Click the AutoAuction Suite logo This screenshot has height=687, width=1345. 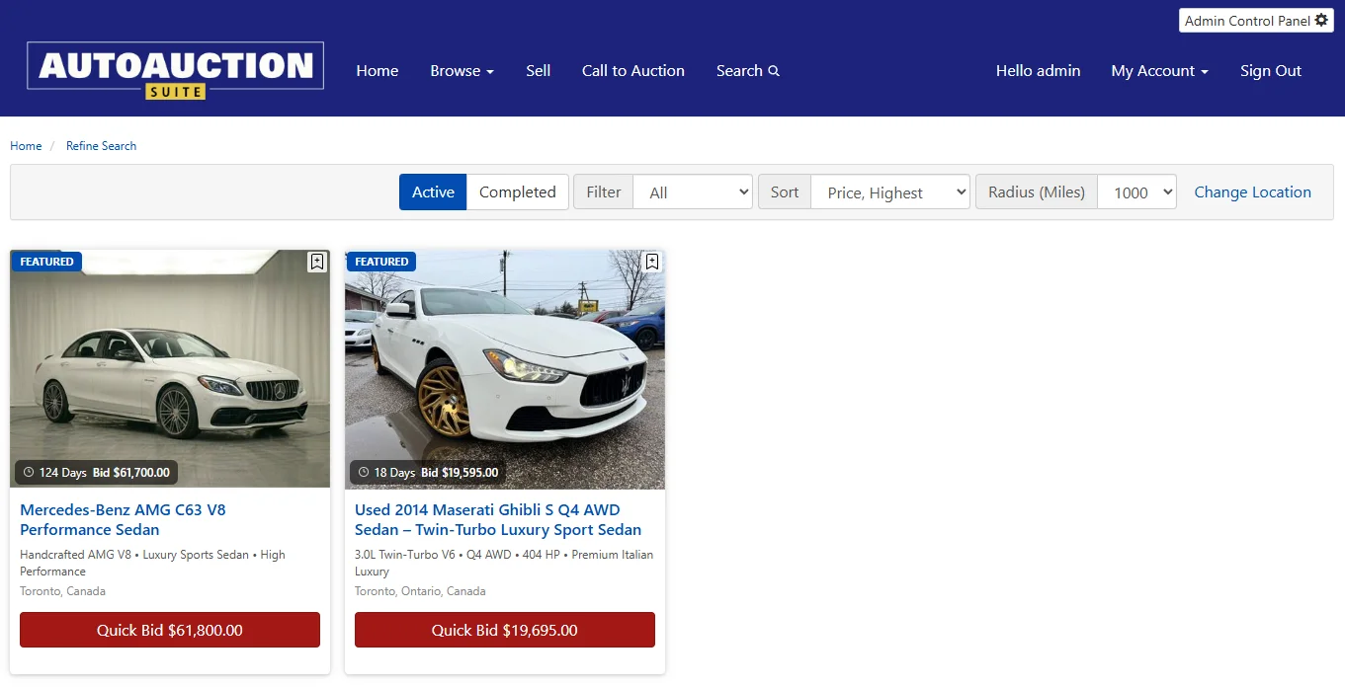[x=175, y=72]
